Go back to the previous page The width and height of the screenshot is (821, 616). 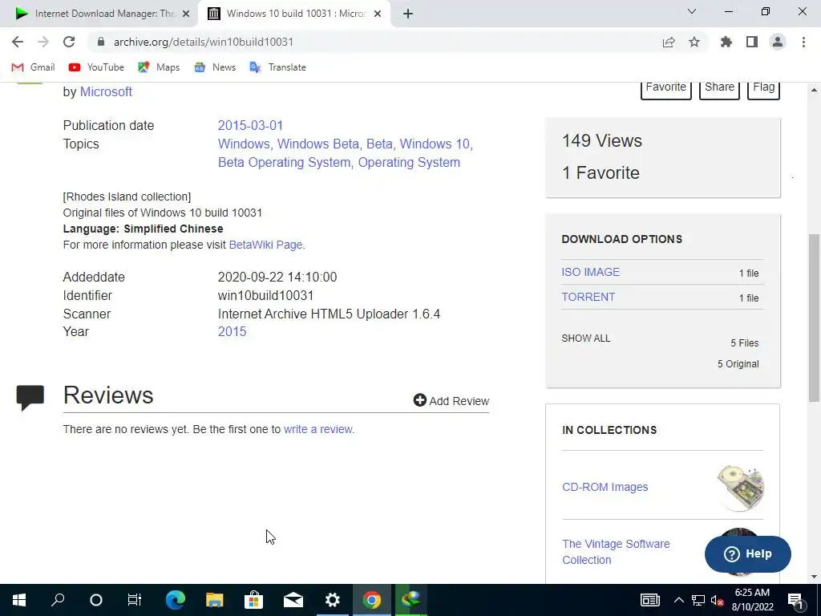pos(18,42)
